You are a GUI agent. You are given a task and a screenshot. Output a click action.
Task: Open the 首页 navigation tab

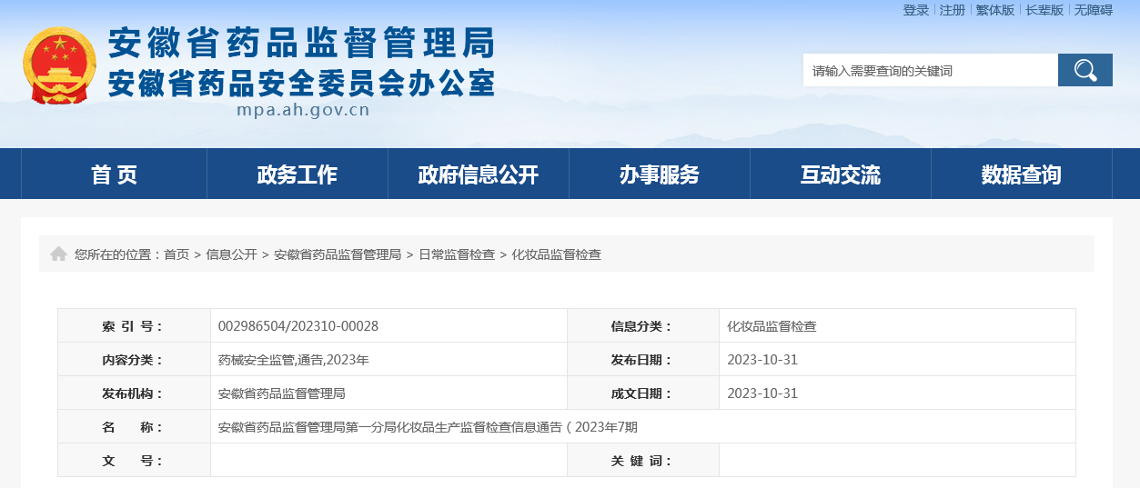pos(114,174)
